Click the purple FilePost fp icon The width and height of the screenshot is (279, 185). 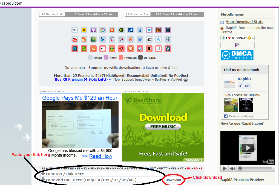93,30
